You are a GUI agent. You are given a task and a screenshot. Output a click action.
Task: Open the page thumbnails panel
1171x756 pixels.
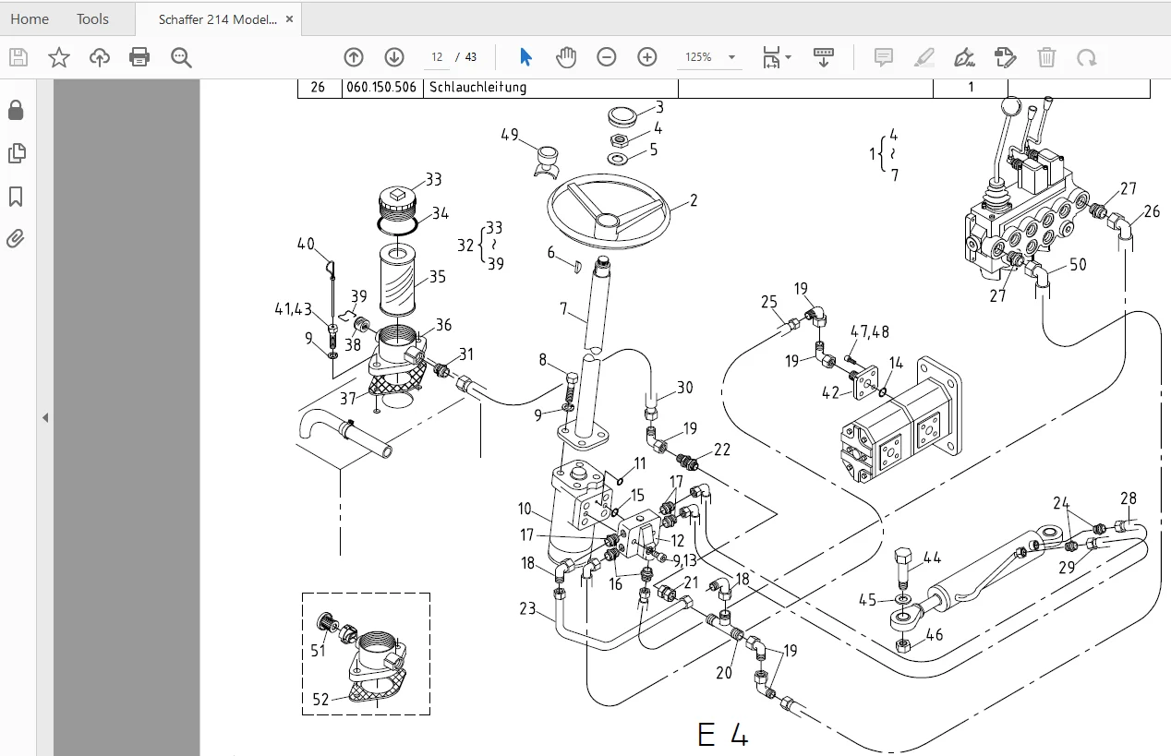pos(16,153)
